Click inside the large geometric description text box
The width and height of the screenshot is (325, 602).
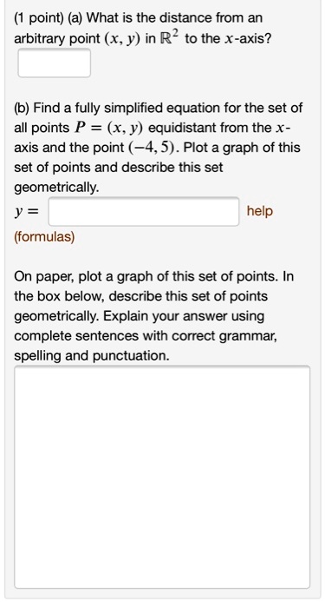(x=162, y=477)
